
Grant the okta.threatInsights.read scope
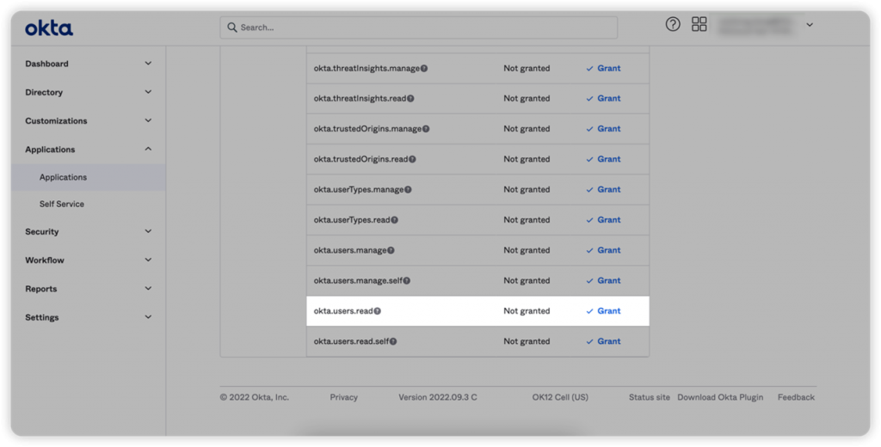coord(603,99)
